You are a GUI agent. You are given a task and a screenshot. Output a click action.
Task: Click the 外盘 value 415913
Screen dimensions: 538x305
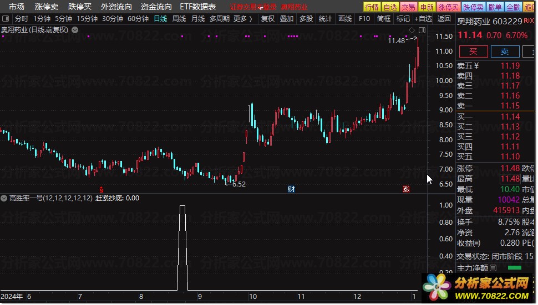pos(506,210)
